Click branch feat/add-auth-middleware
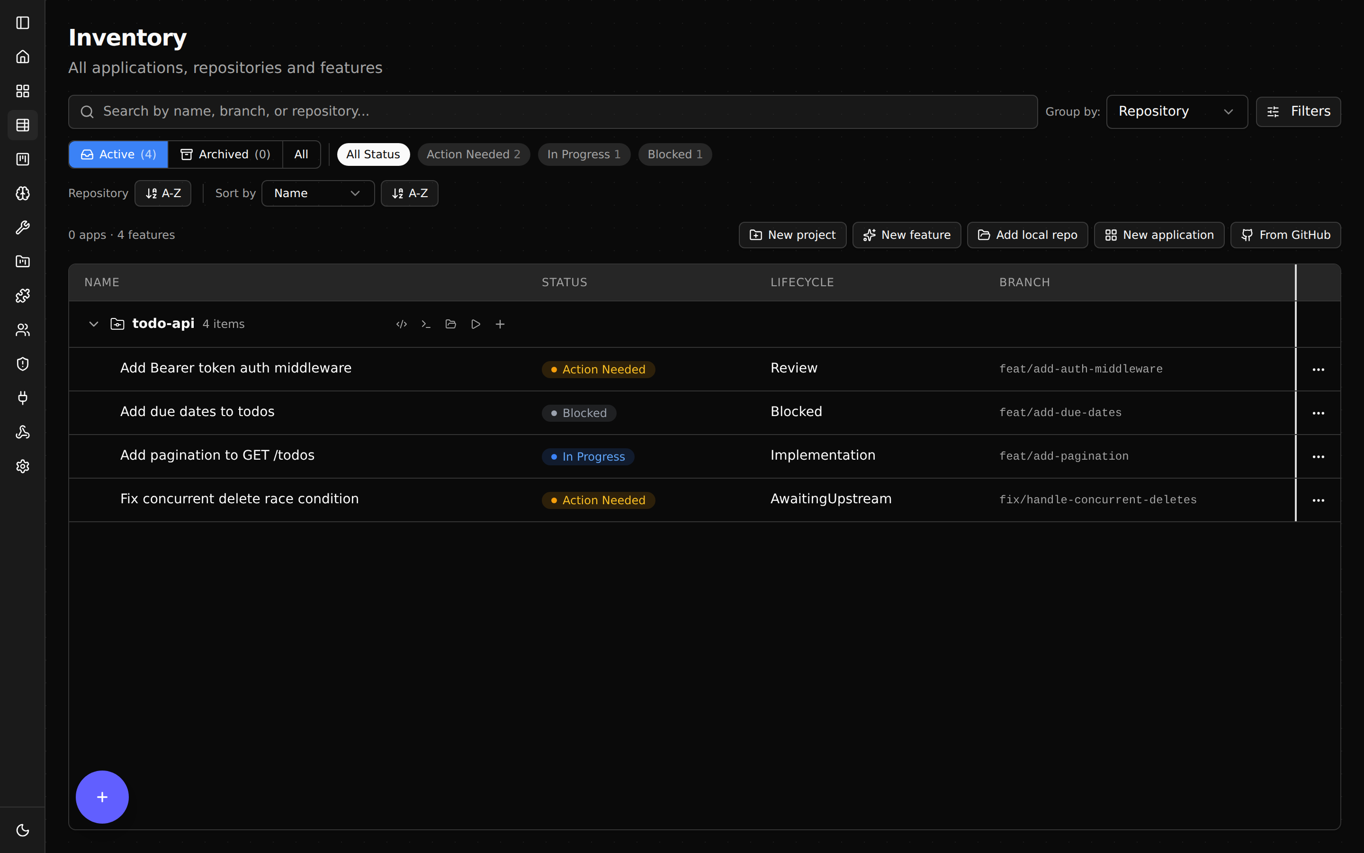1364x853 pixels. pyautogui.click(x=1080, y=369)
